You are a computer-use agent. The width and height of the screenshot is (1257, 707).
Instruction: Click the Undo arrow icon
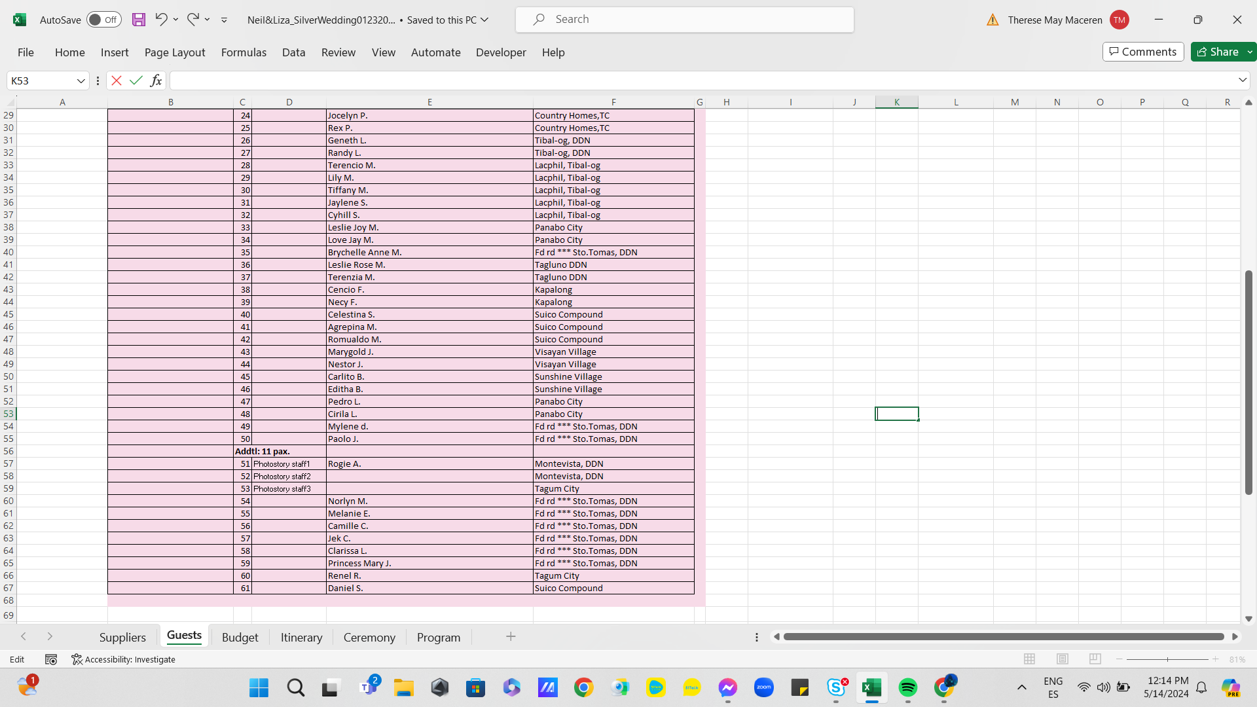tap(161, 20)
